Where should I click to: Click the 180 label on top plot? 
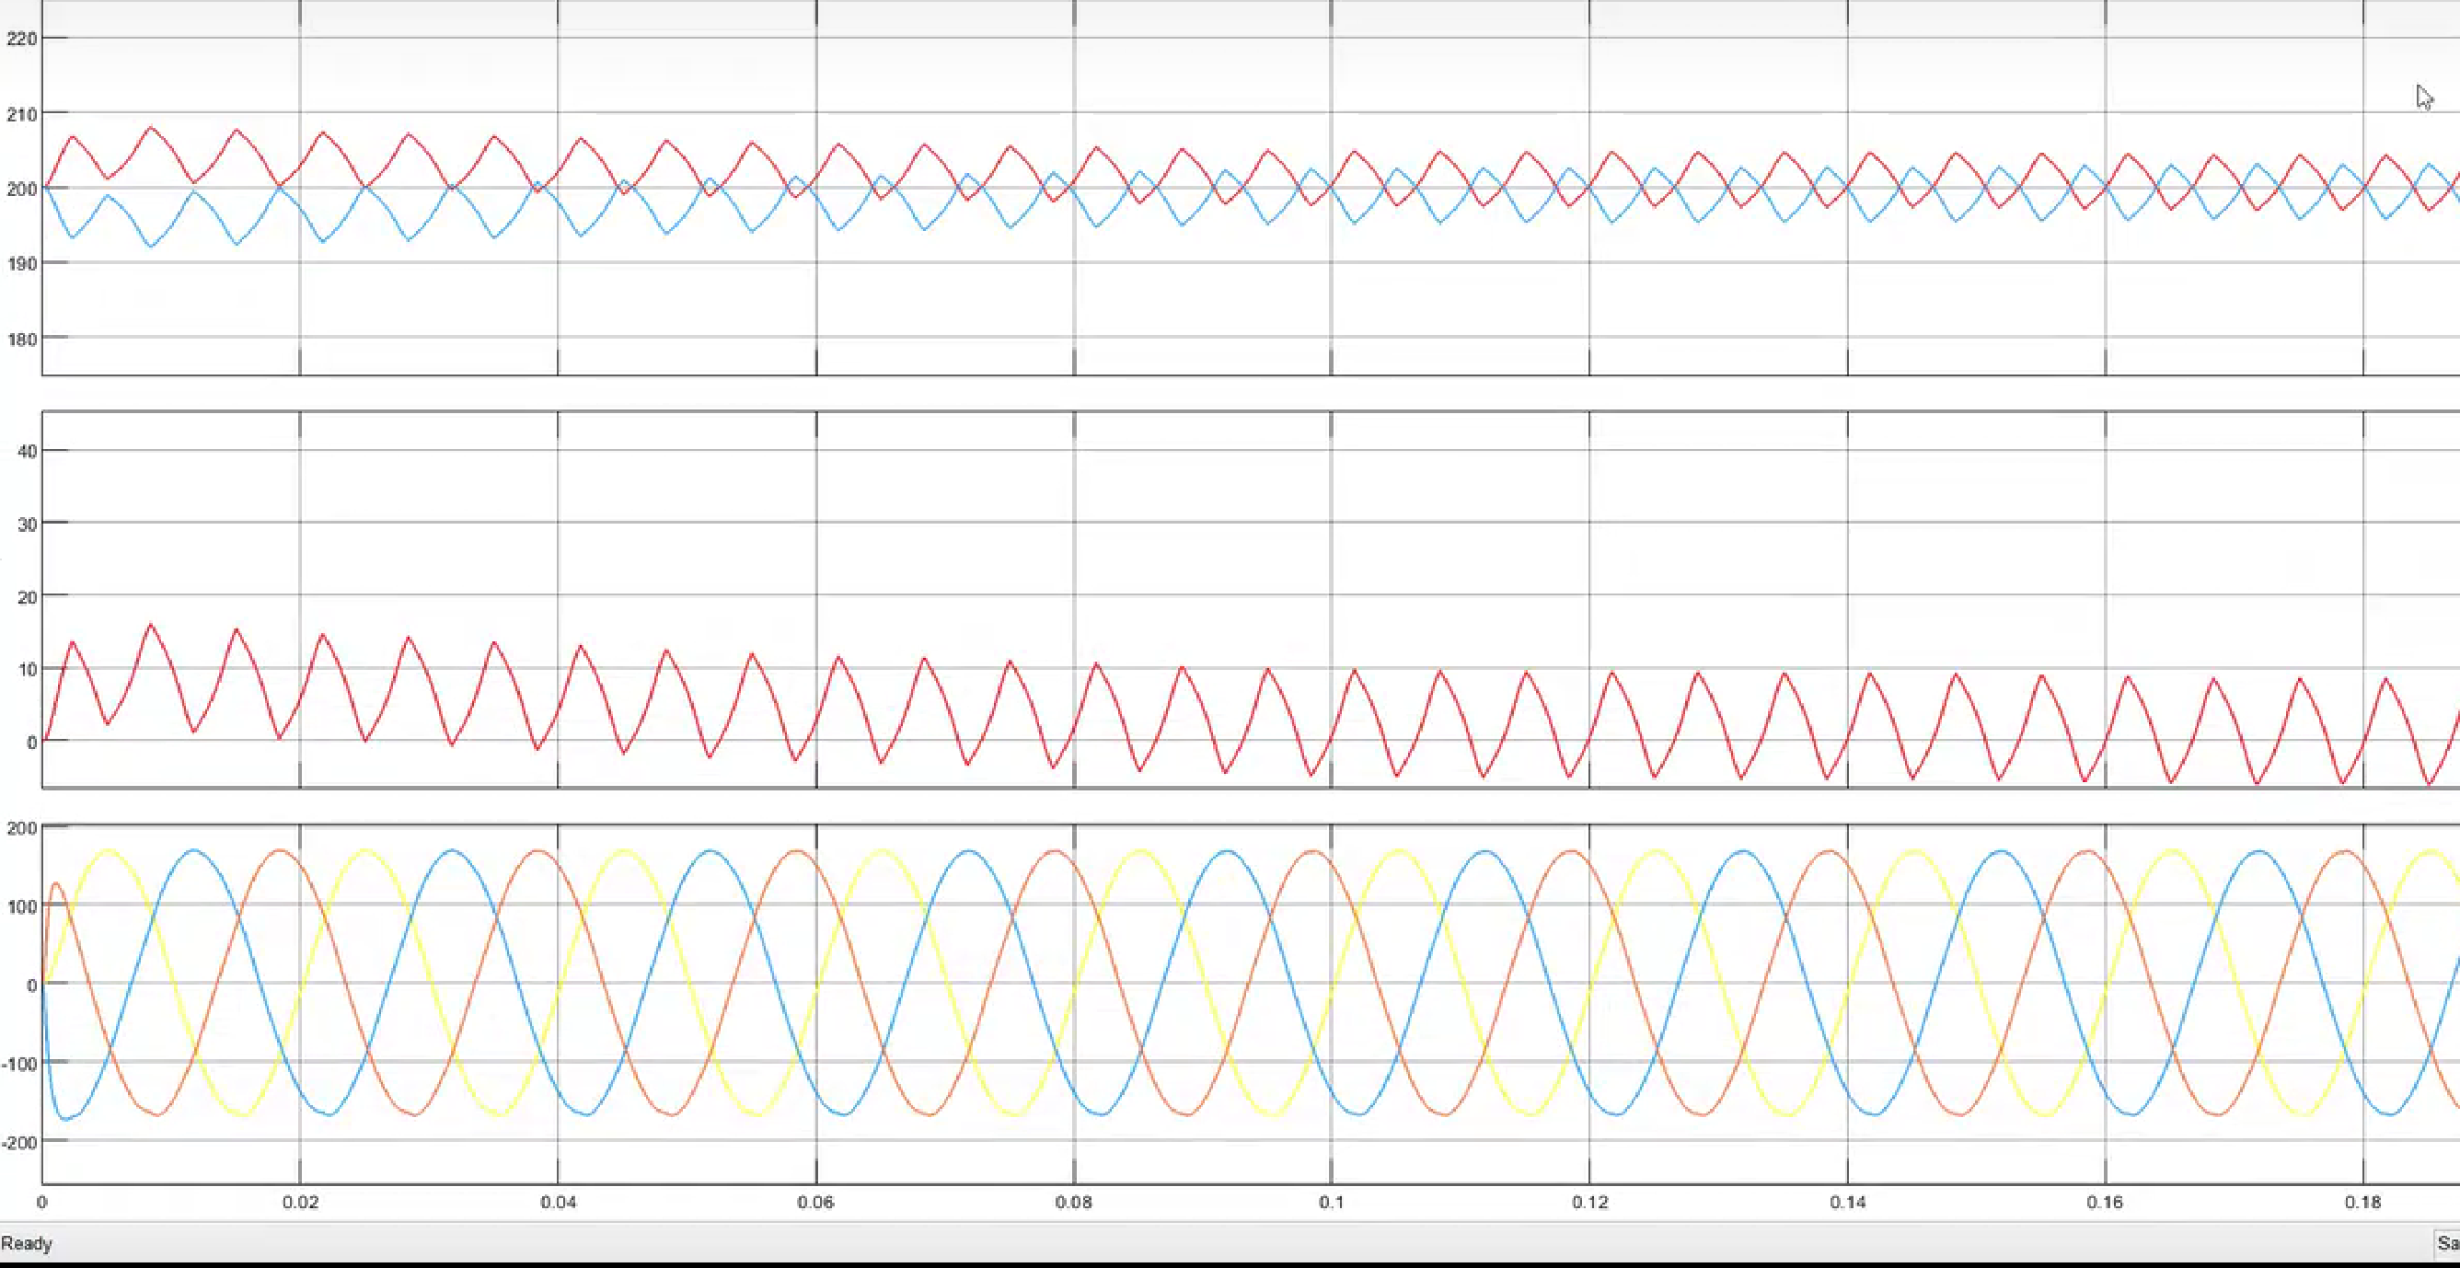point(21,339)
